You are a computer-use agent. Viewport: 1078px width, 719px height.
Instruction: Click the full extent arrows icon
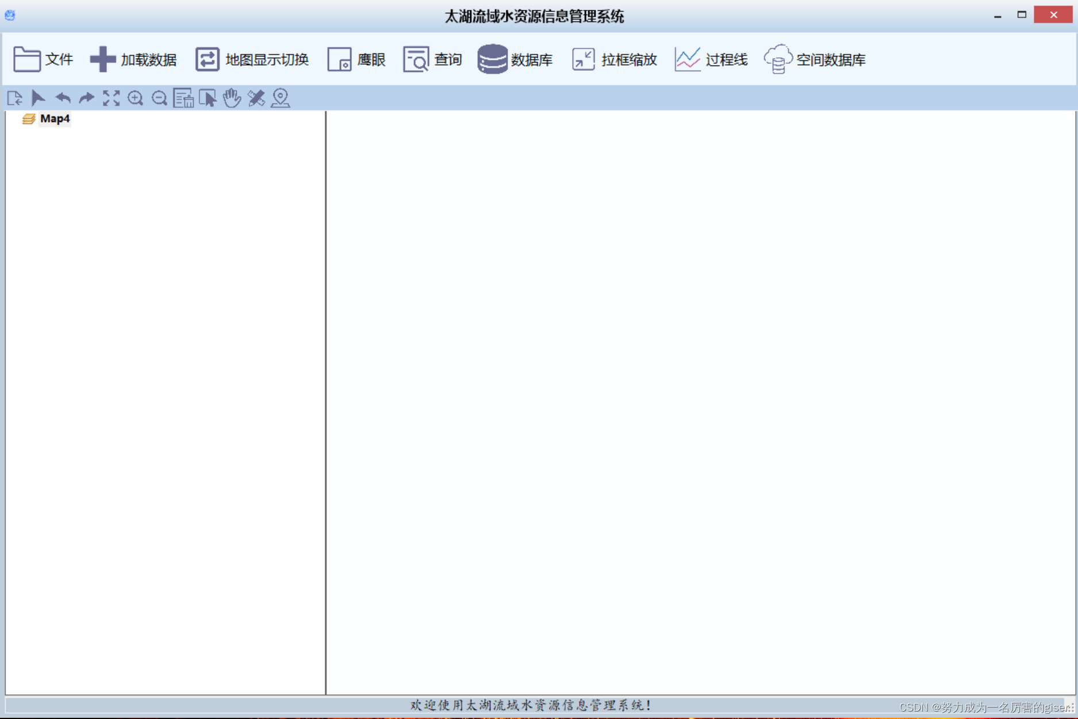coord(111,98)
